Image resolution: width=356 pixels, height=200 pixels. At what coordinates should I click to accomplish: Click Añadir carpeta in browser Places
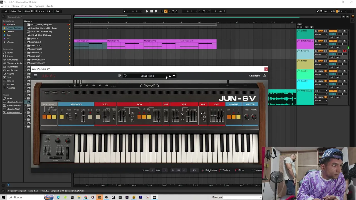(x=14, y=112)
